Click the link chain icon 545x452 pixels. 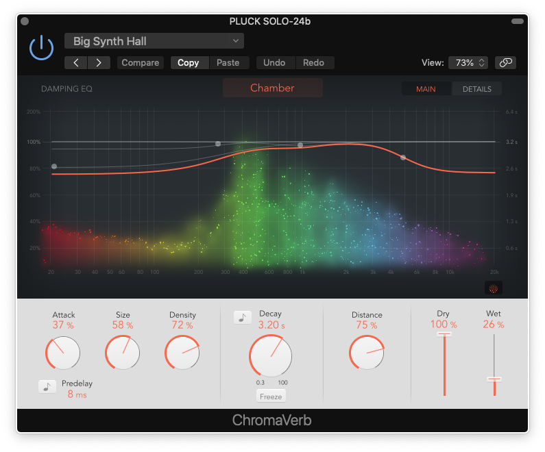(x=505, y=62)
